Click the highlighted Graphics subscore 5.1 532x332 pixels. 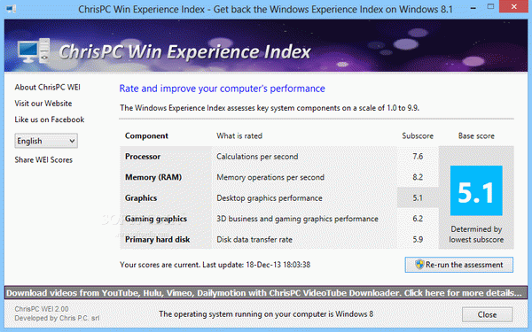click(418, 197)
